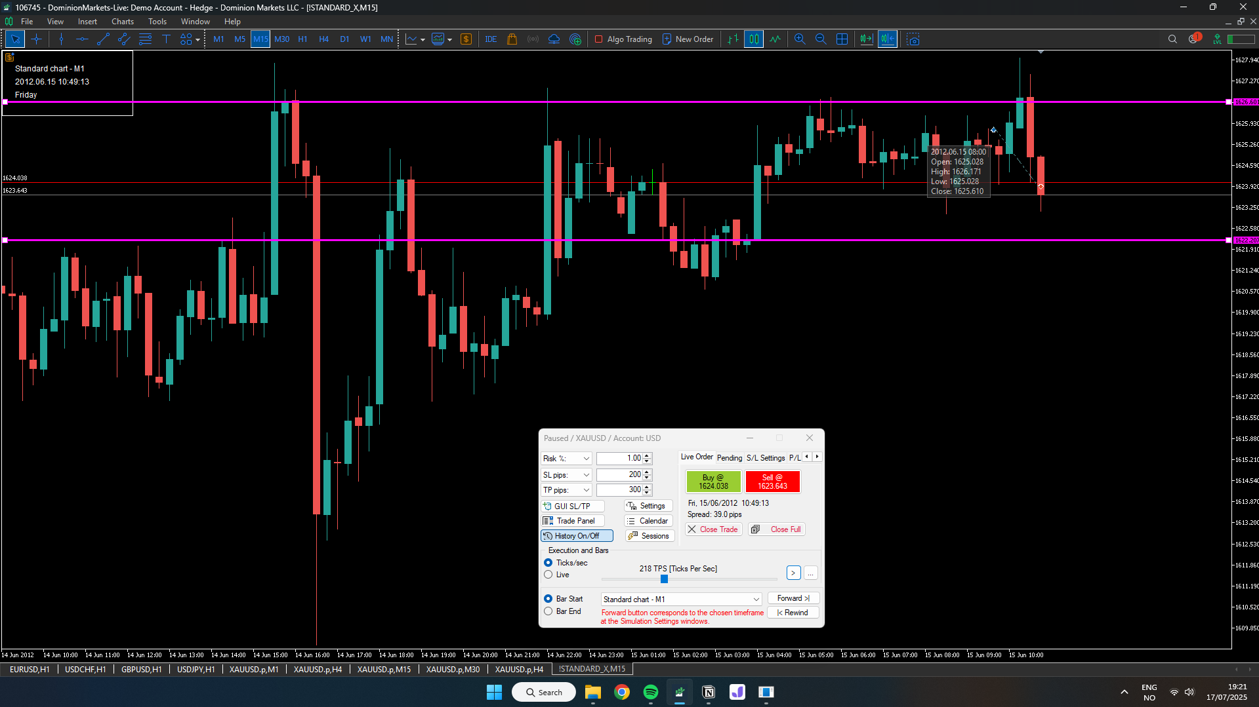Screen dimensions: 1259x707
Task: Toggle chart shift icon
Action: pyautogui.click(x=888, y=39)
